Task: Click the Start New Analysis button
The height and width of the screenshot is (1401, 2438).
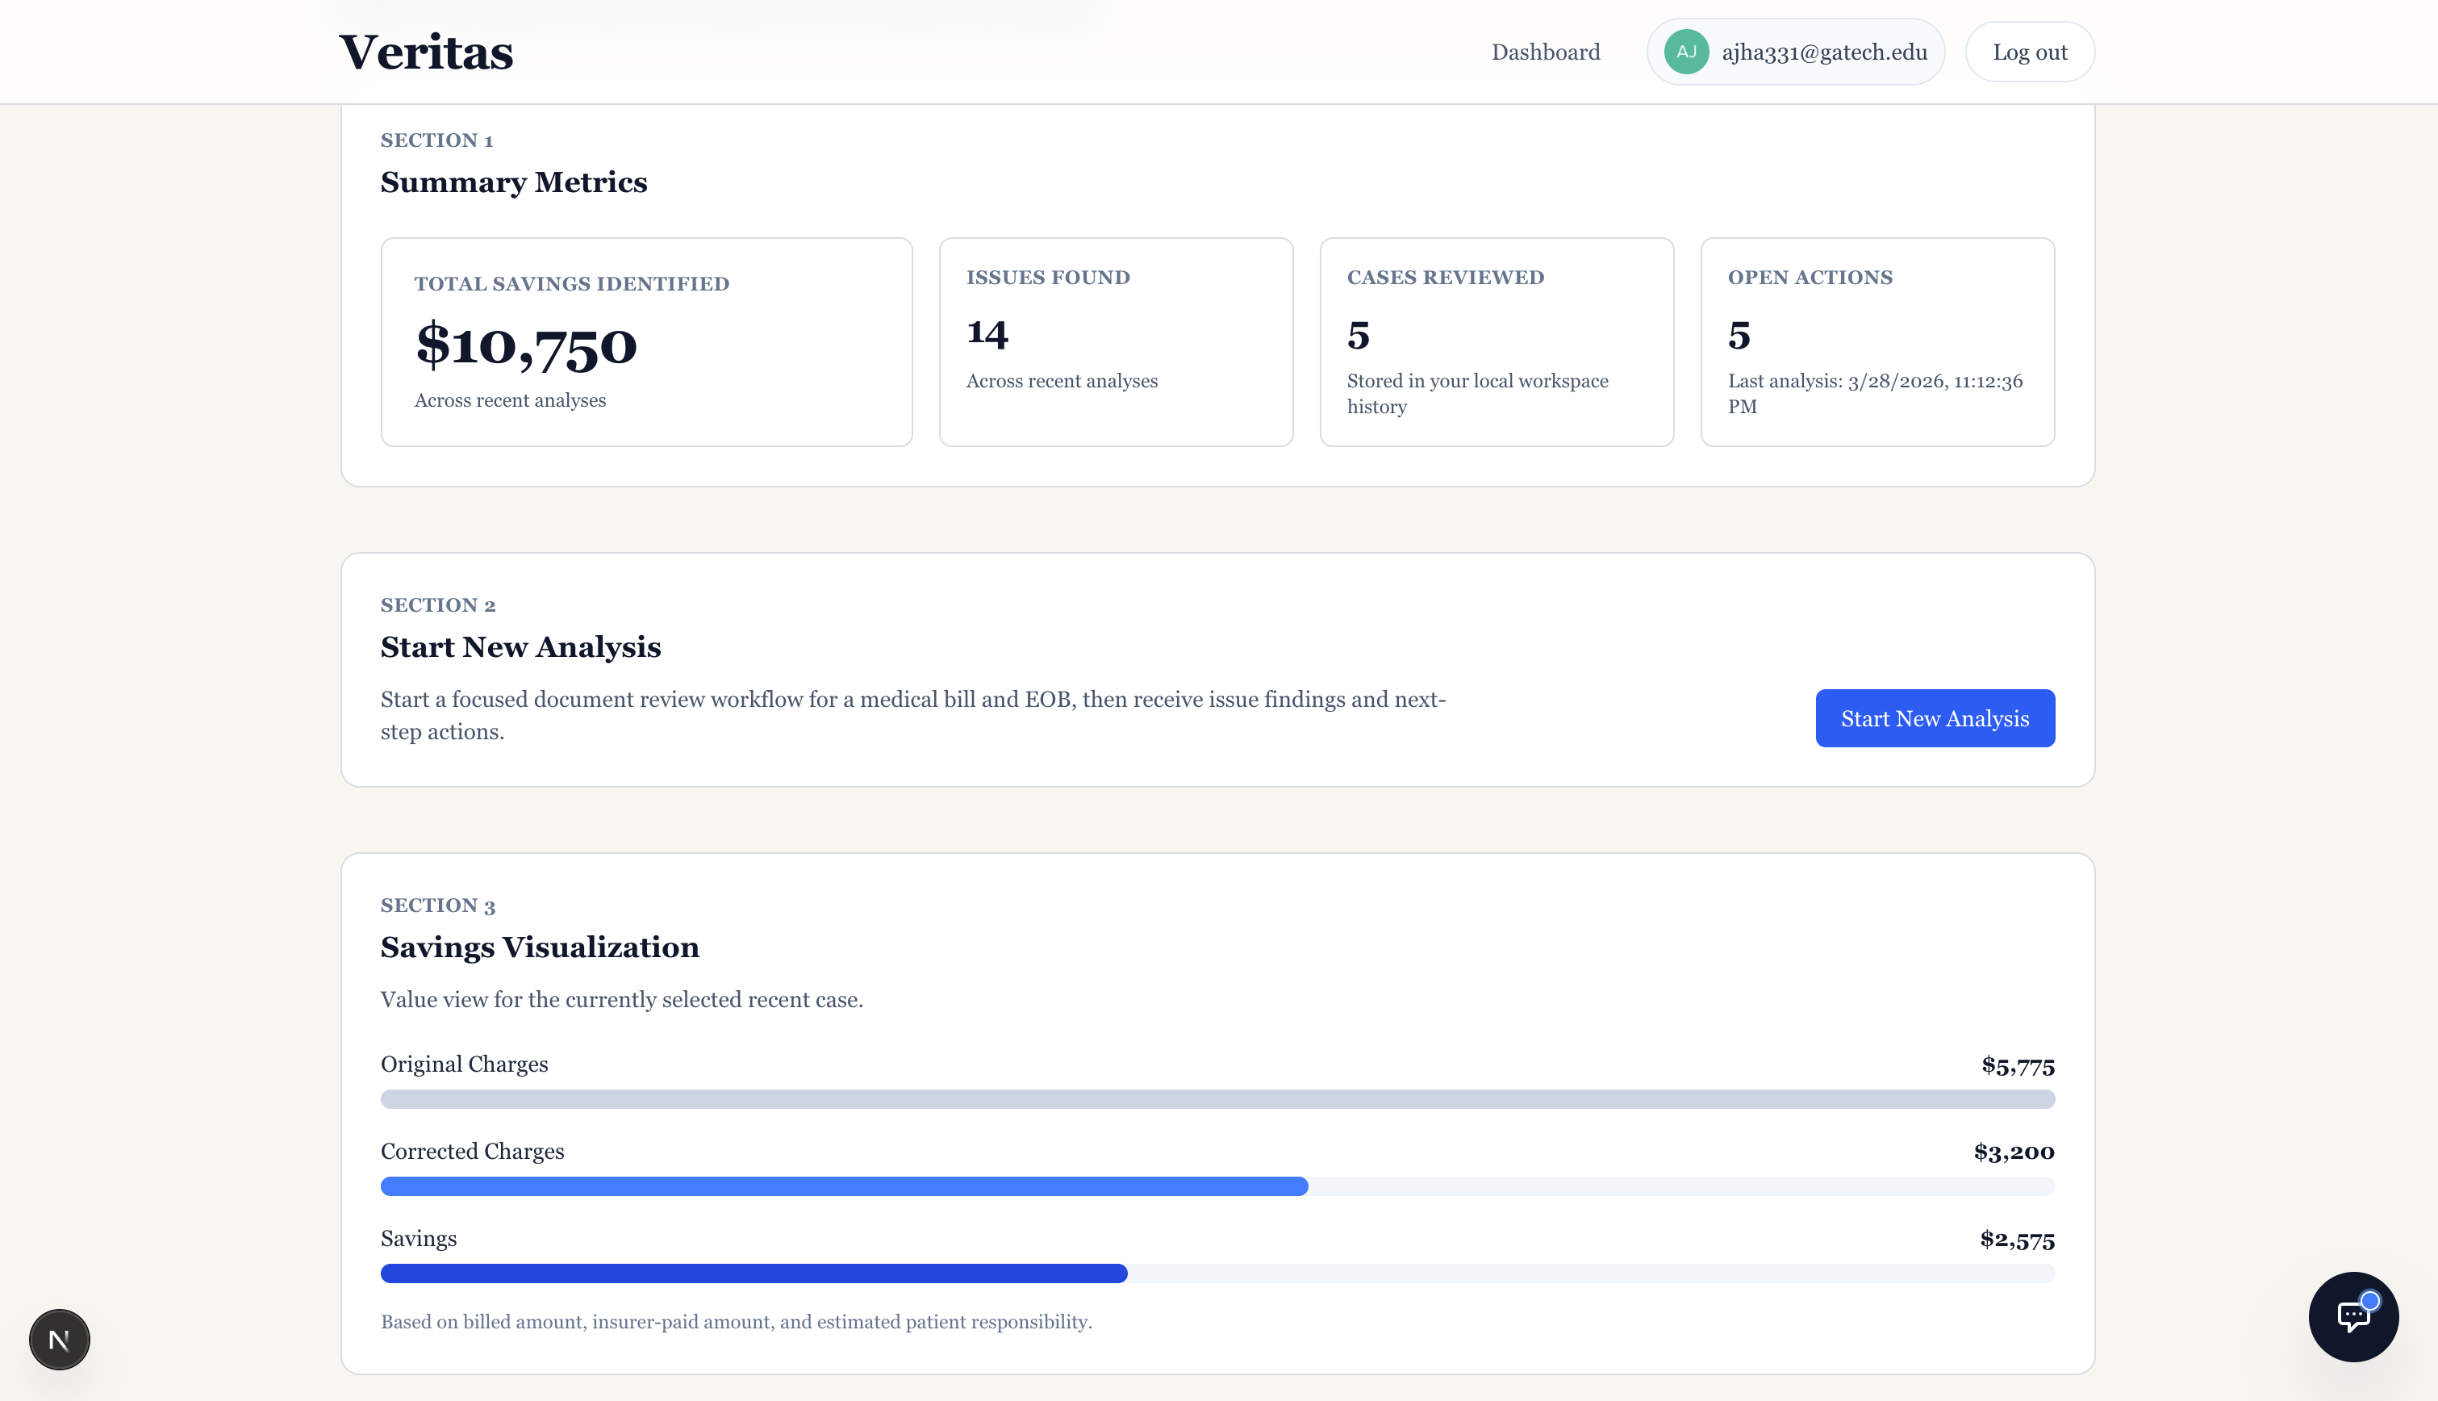Action: [x=1934, y=717]
